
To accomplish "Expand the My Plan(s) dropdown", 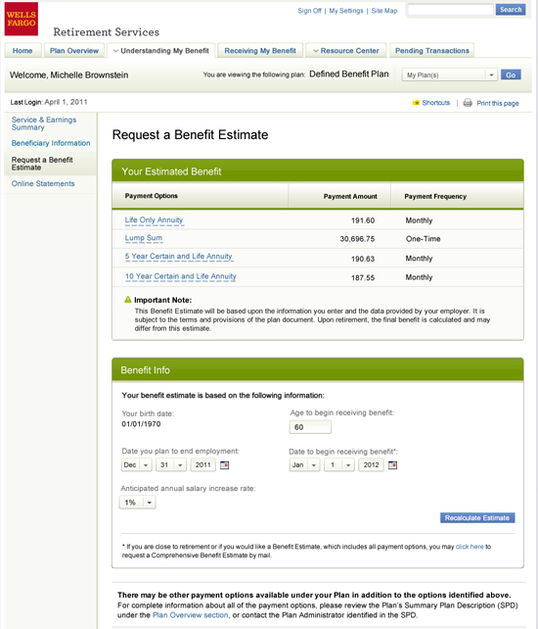I will point(450,75).
